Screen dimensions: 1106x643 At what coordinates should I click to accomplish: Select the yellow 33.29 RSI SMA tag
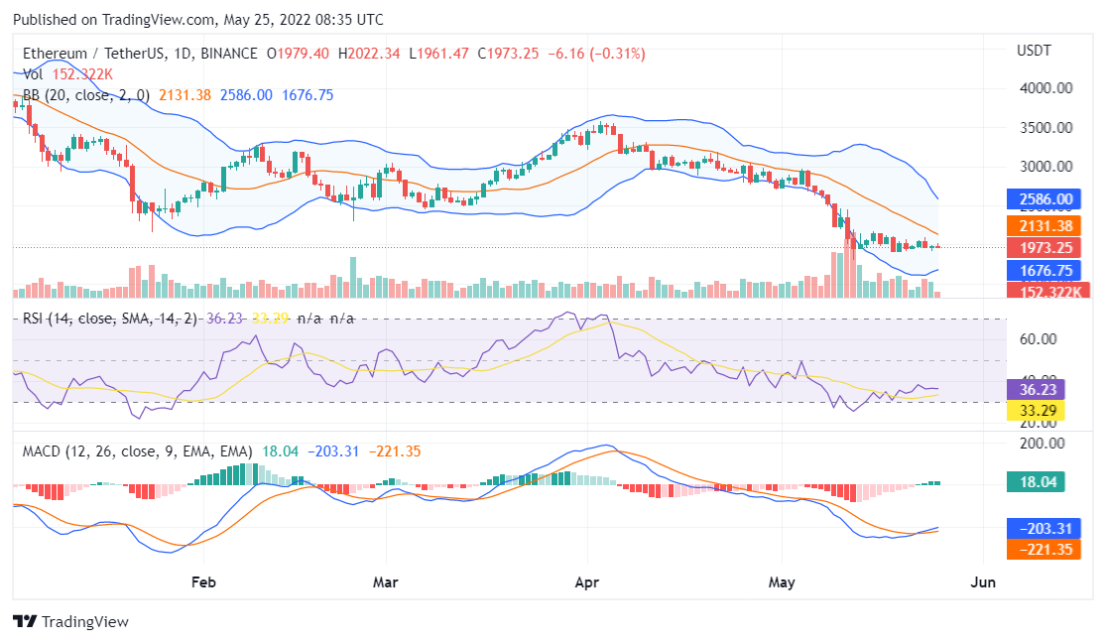coord(1036,410)
